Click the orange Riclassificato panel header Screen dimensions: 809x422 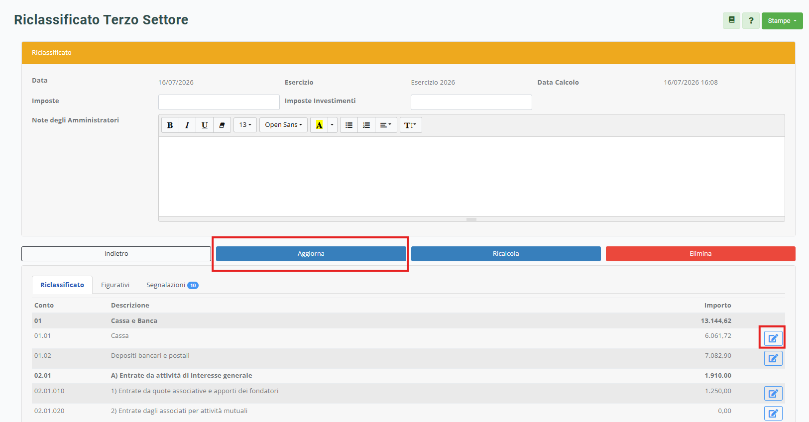408,53
